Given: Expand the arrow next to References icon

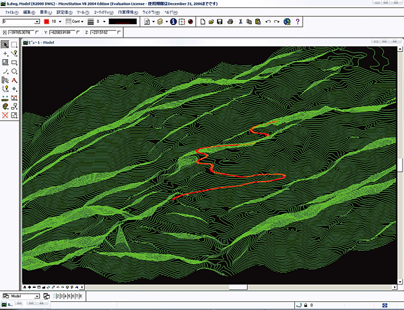Looking at the screenshot, I should pyautogui.click(x=166, y=22).
